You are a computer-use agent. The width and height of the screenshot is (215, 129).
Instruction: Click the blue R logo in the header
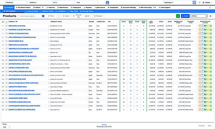pos(107,2)
